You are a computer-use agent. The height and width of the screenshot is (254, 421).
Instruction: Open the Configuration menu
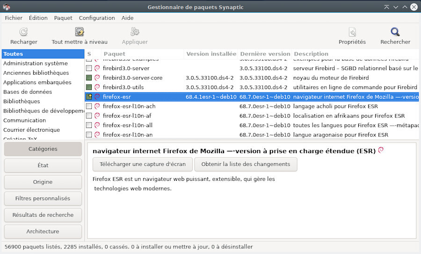coord(97,18)
